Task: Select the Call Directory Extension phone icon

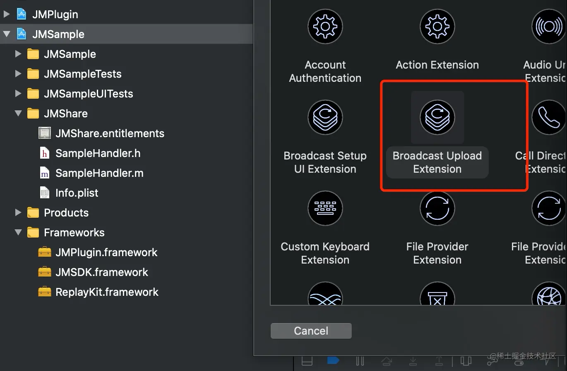Action: click(549, 118)
